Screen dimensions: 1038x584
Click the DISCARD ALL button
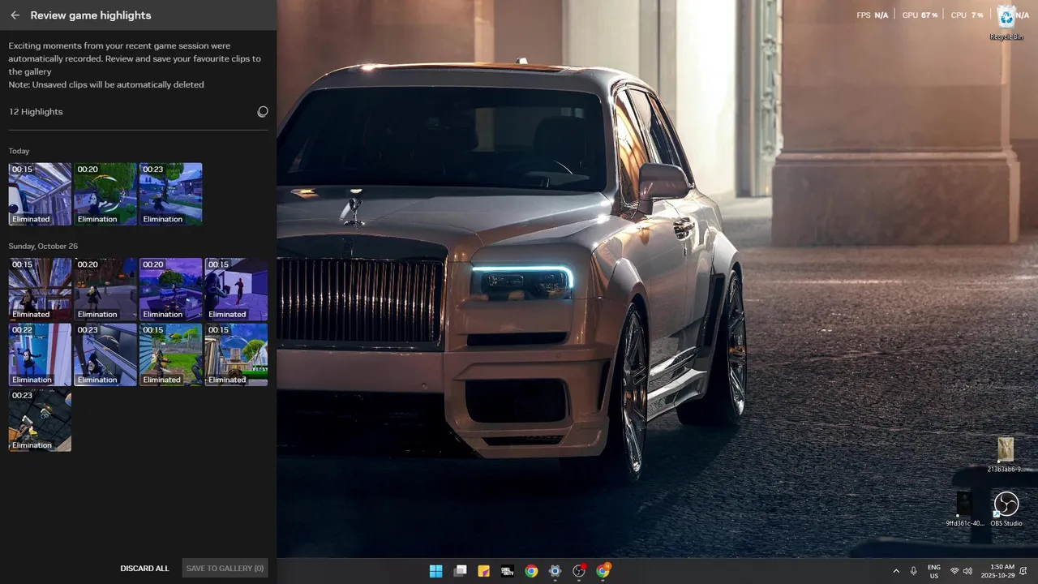144,569
